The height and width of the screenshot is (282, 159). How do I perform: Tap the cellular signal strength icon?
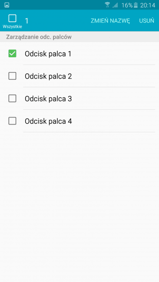115,5
